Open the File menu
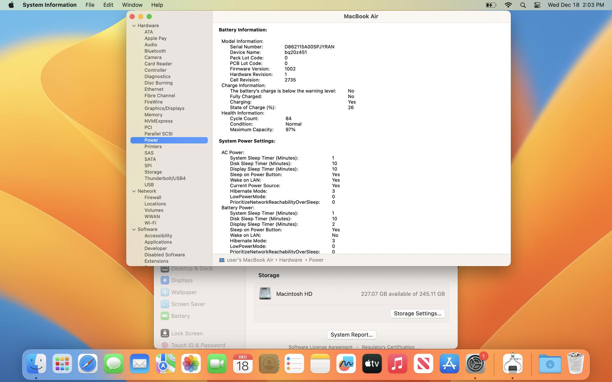This screenshot has height=382, width=612. click(x=90, y=5)
